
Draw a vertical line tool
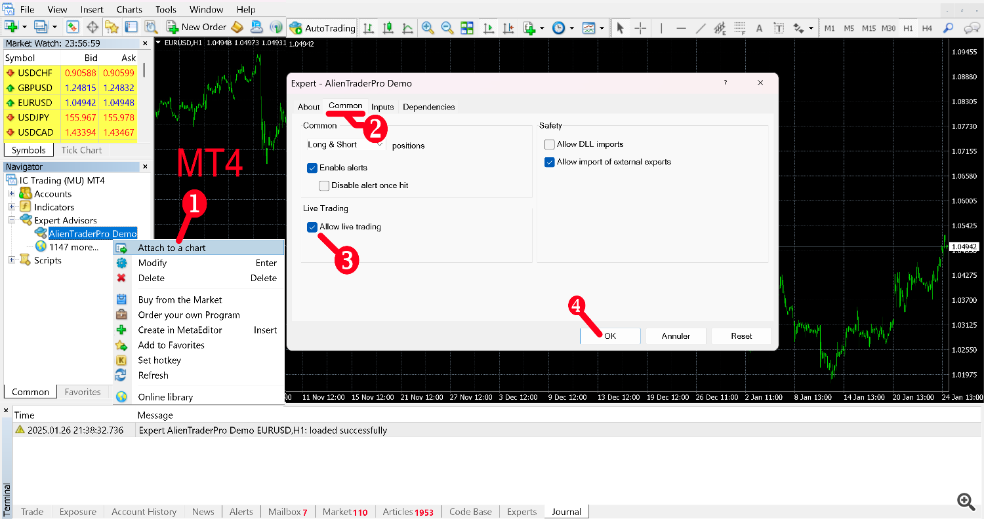[x=661, y=28]
